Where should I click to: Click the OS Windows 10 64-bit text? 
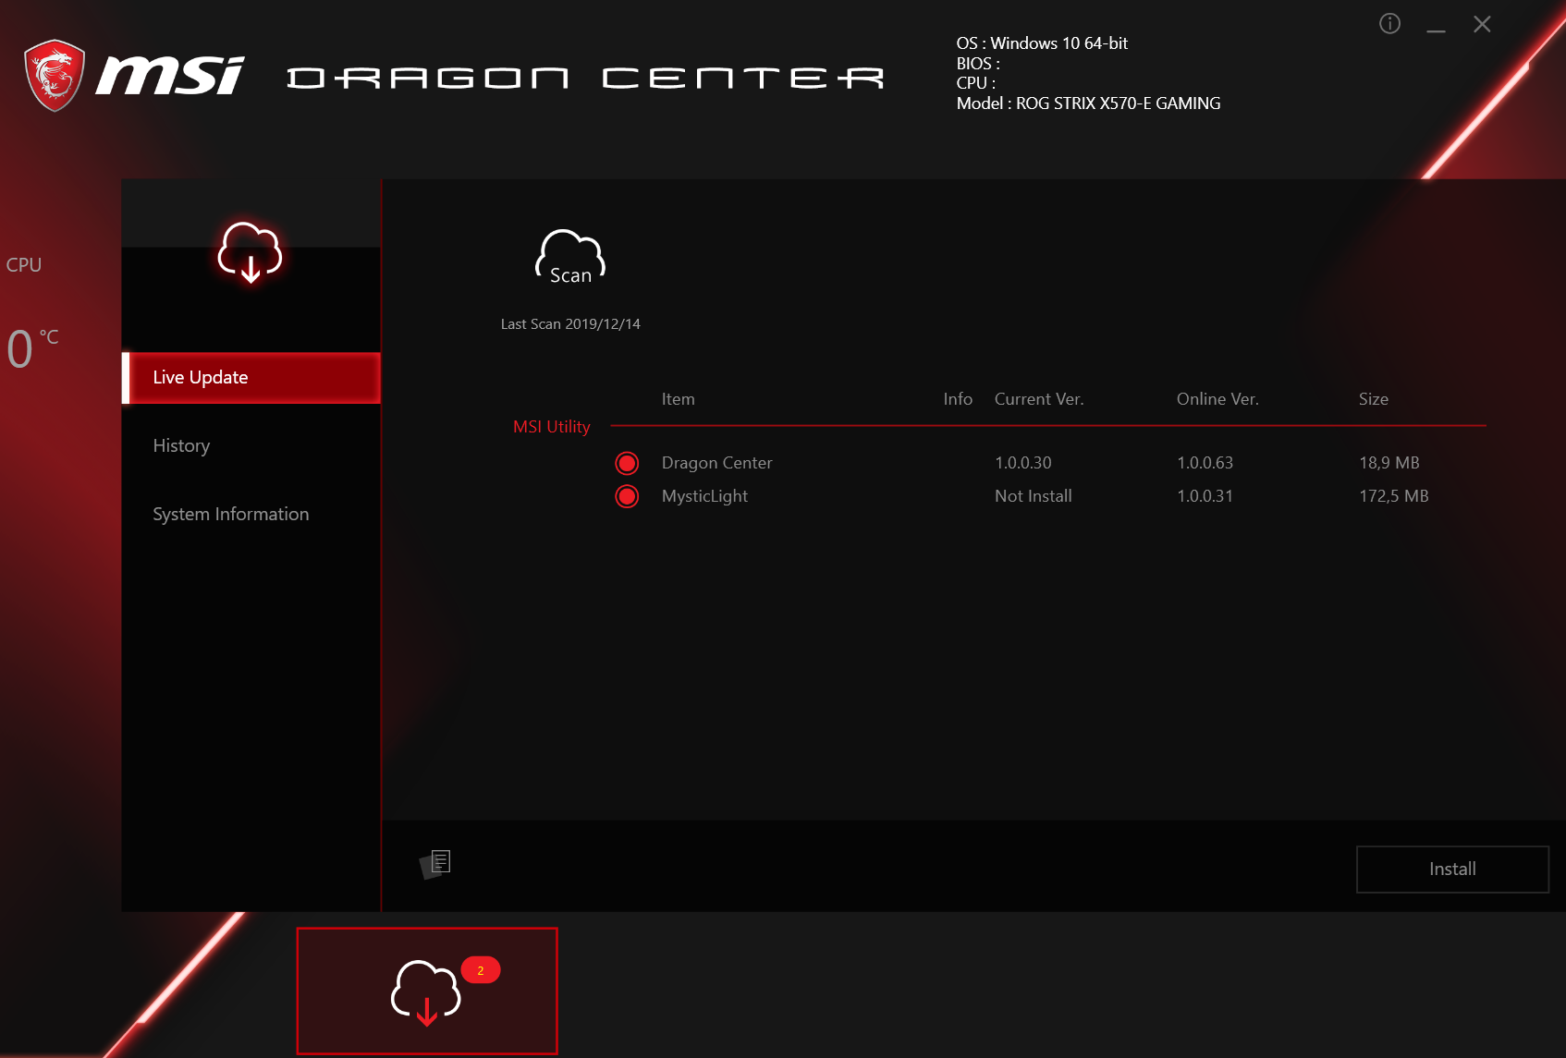pyautogui.click(x=1042, y=43)
